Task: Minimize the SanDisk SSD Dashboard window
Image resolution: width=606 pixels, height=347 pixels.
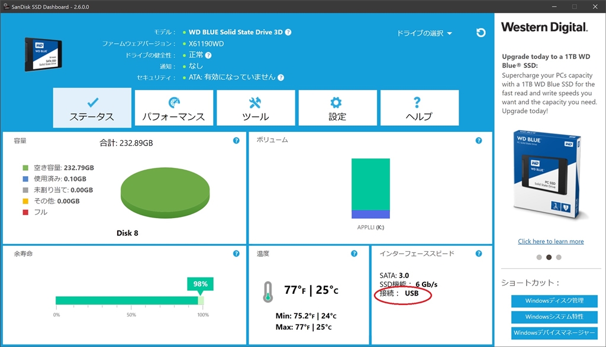Action: 554,7
